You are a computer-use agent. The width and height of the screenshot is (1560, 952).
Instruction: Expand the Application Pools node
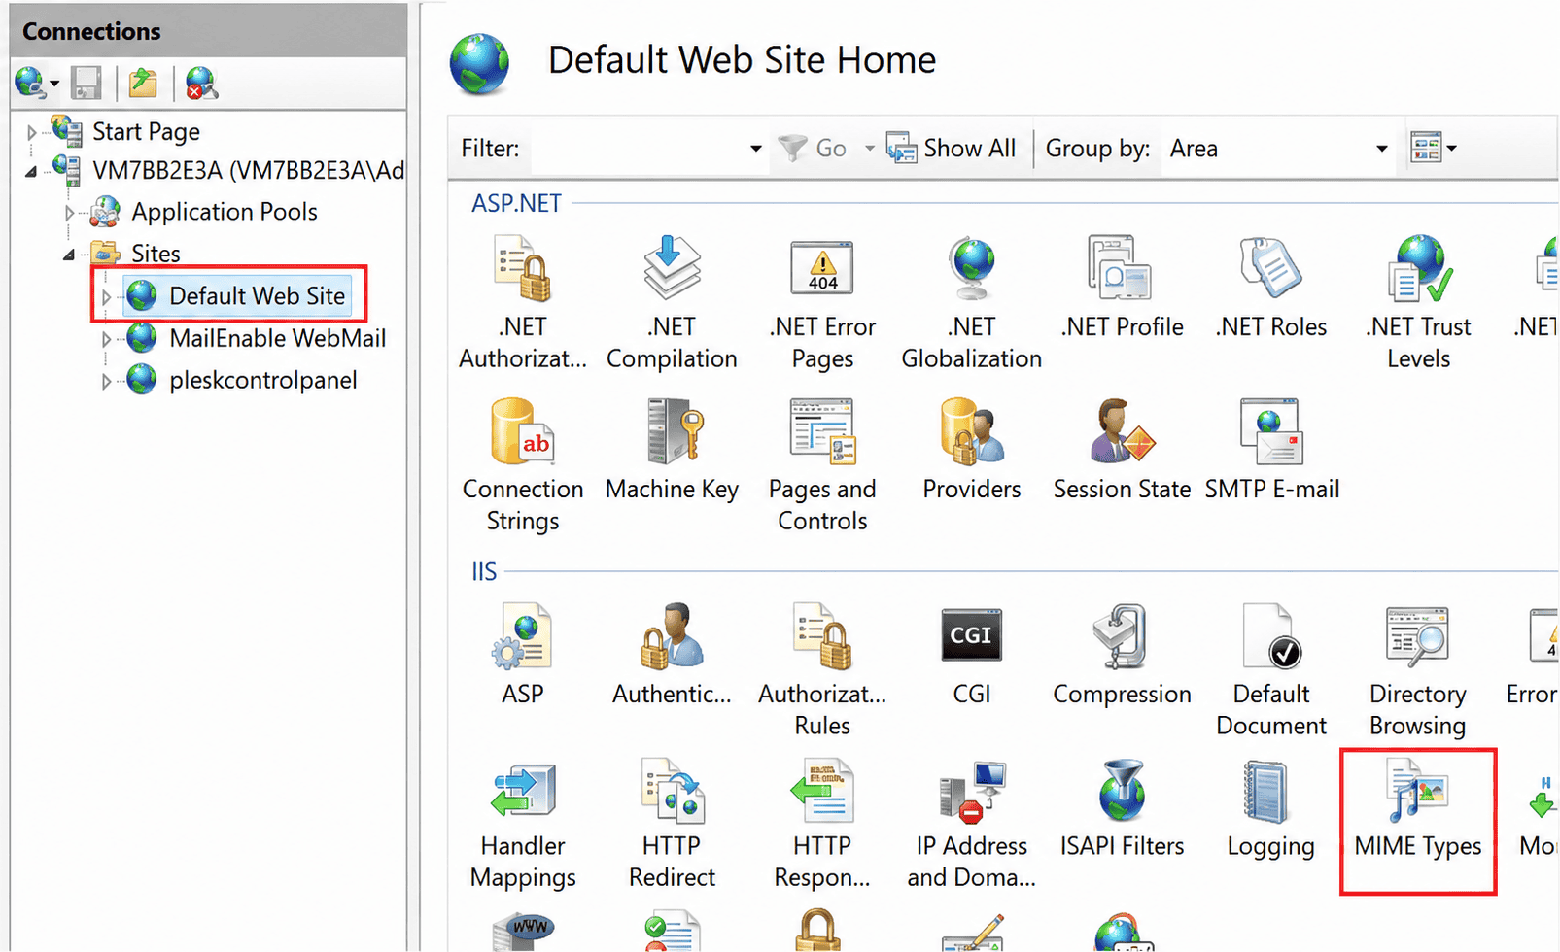[x=68, y=212]
